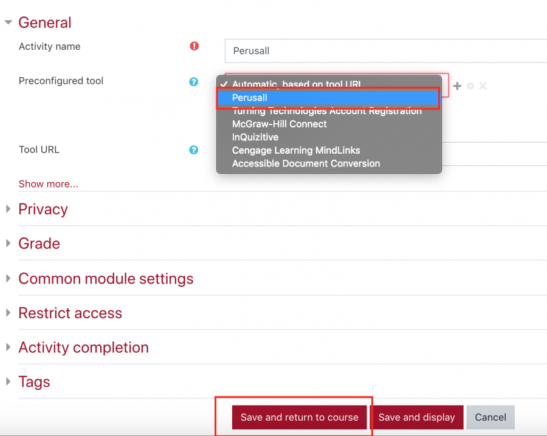Expand the Grade section

[x=9, y=244]
